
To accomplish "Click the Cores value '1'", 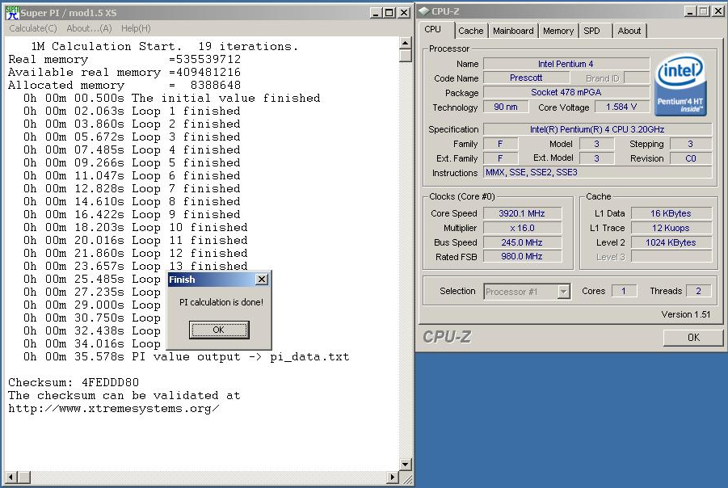I will [624, 291].
